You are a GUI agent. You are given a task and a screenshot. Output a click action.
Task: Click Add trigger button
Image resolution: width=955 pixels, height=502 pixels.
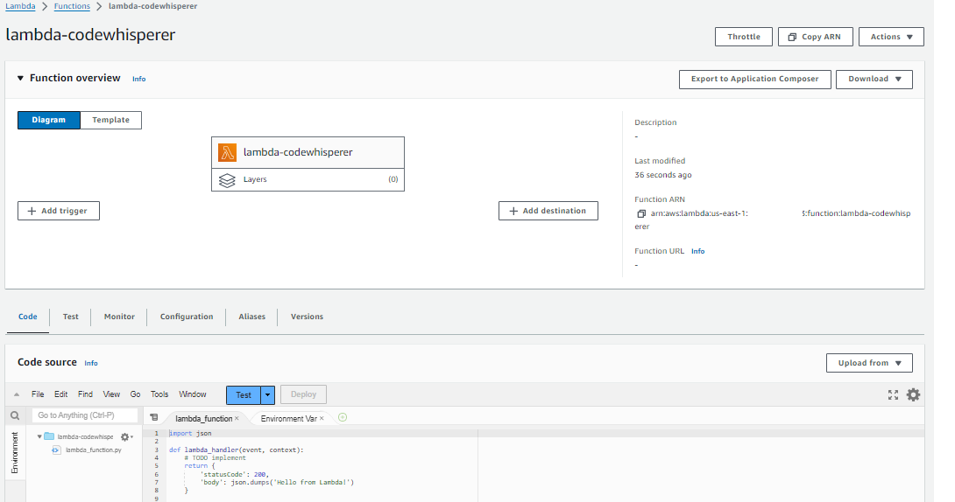coord(59,211)
